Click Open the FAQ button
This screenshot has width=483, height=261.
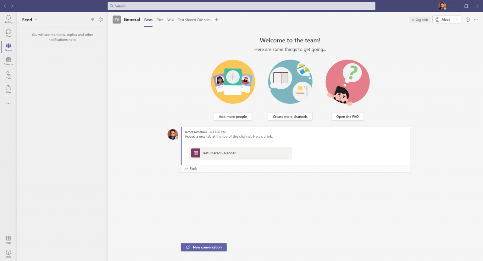[347, 117]
